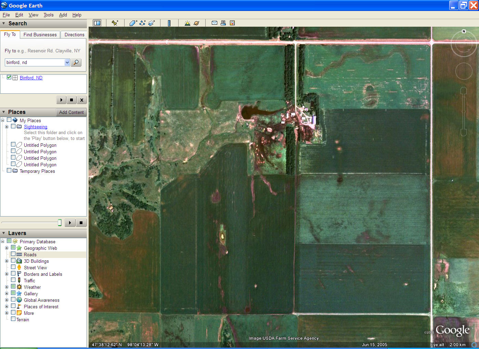
Task: Click the Fly To search input field
Action: [x=35, y=62]
